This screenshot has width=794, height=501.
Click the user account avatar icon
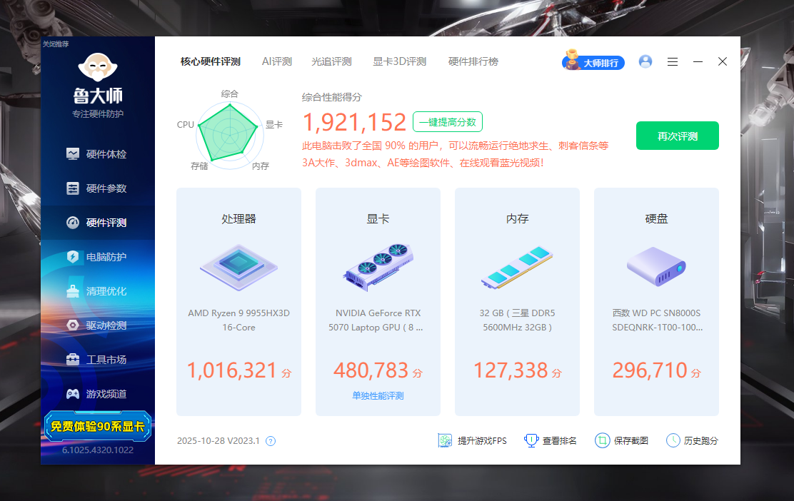pyautogui.click(x=645, y=62)
